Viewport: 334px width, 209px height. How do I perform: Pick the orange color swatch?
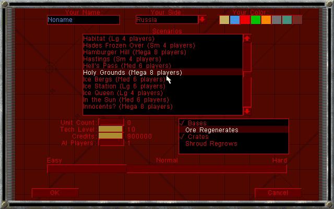[266, 20]
